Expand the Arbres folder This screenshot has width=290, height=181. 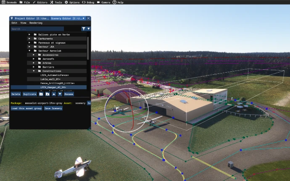pyautogui.click(x=34, y=63)
